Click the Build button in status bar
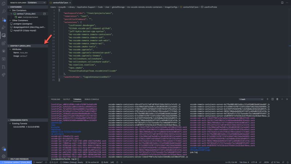291x164 pixels. [x=105, y=162]
